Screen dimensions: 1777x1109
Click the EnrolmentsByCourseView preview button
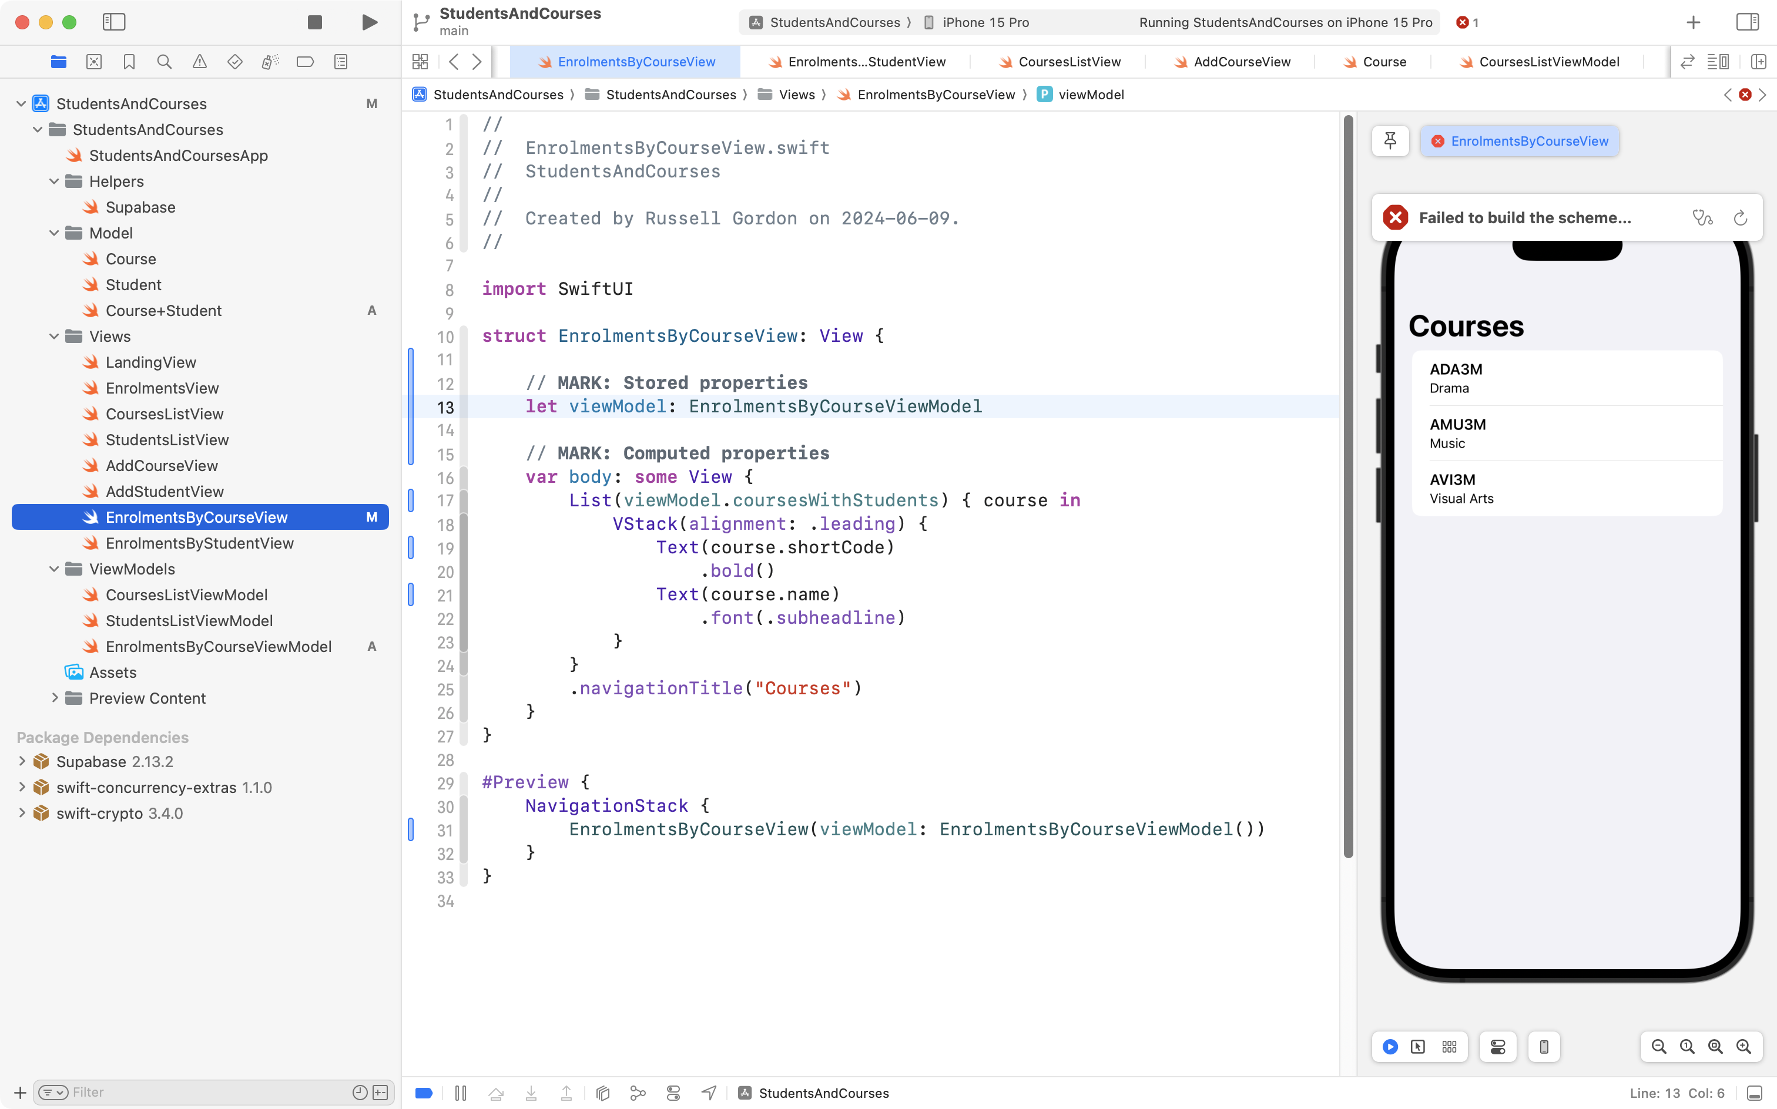[1520, 141]
